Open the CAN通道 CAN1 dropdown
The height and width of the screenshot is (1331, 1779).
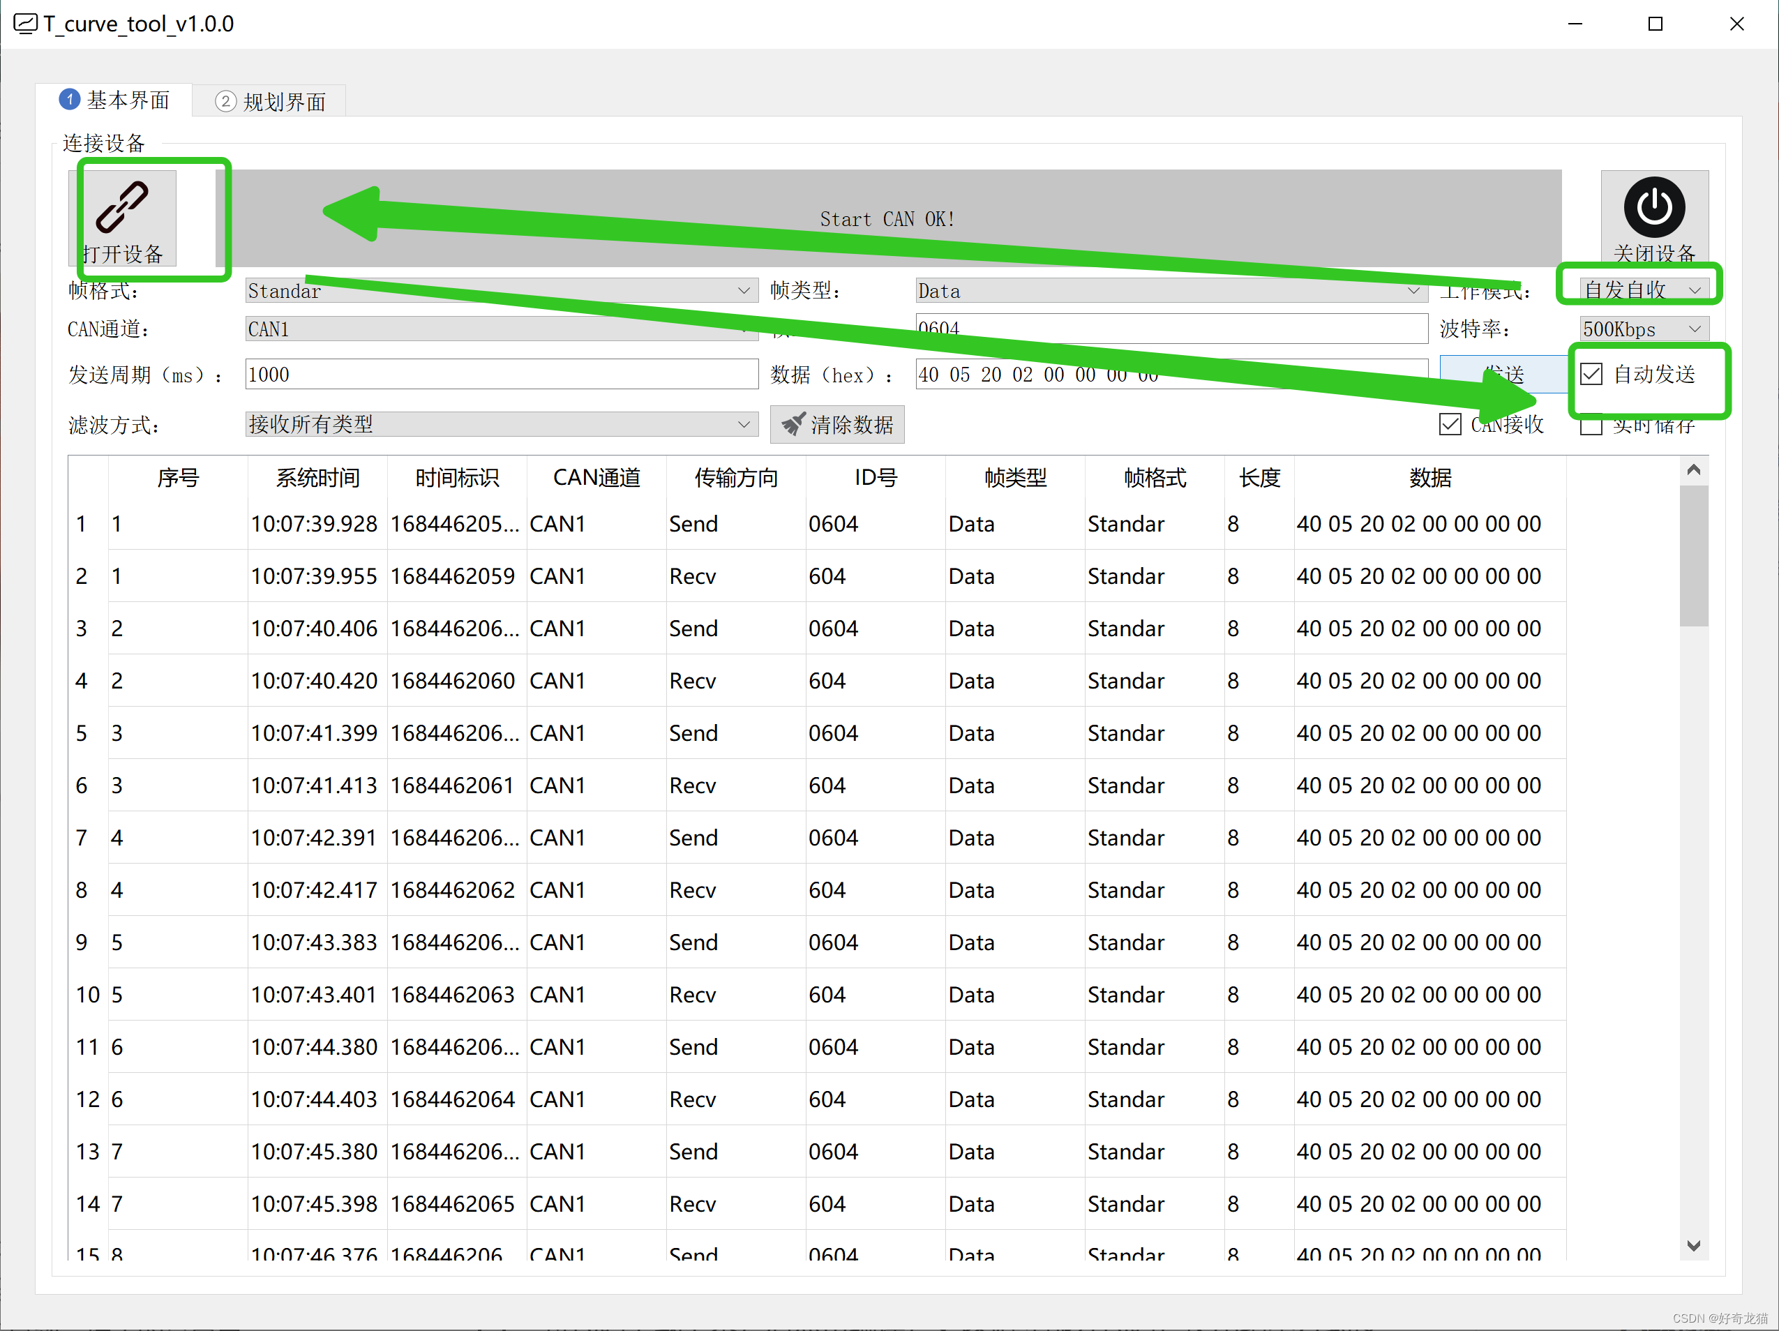tap(501, 329)
